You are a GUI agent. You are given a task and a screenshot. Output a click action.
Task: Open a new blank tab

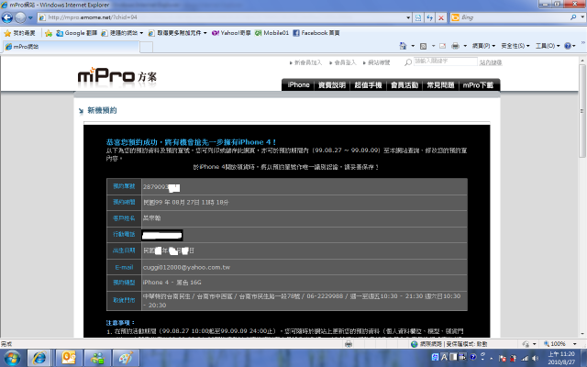pyautogui.click(x=147, y=47)
